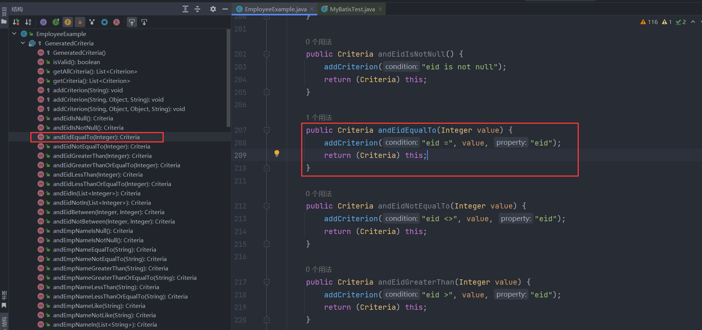Select GeneratedCriteria() constructor in structure tree

79,52
